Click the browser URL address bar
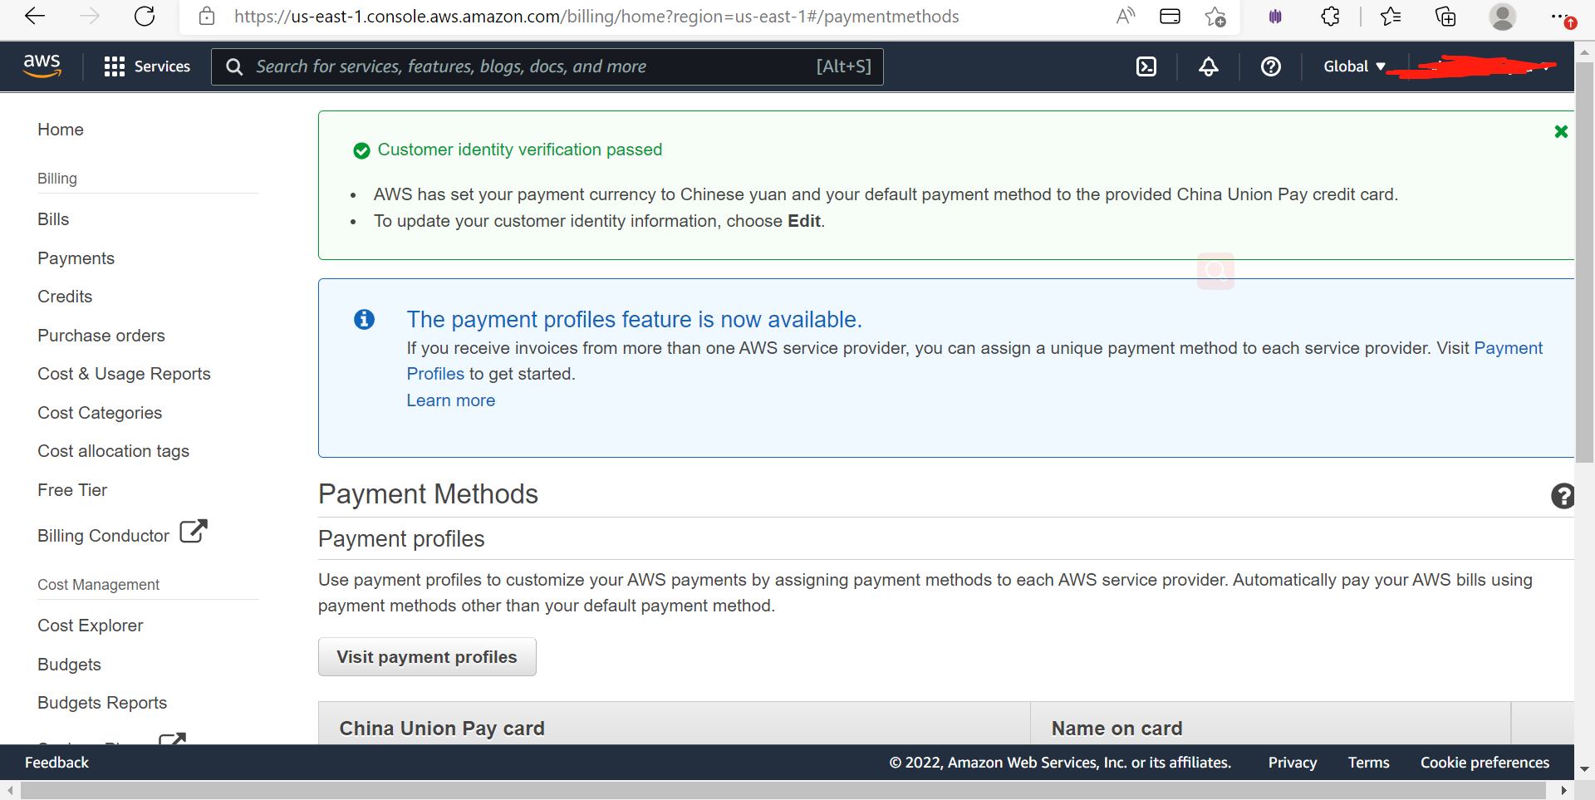Screen dimensions: 1595x800 596,17
